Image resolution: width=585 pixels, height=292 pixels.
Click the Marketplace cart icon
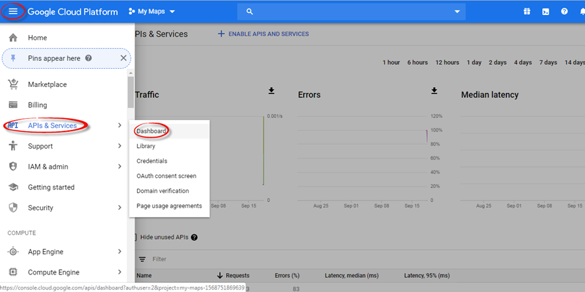point(13,84)
